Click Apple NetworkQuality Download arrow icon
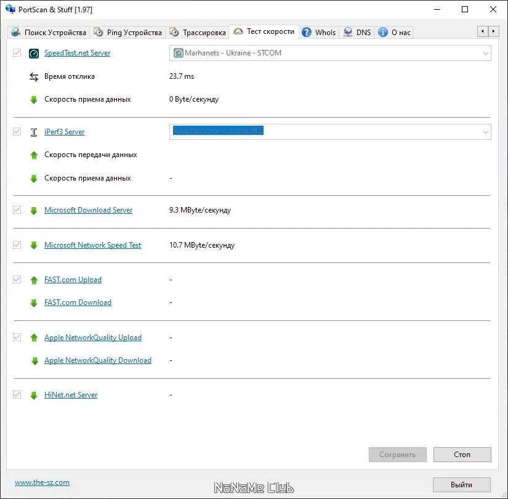Image resolution: width=508 pixels, height=499 pixels. click(x=34, y=360)
